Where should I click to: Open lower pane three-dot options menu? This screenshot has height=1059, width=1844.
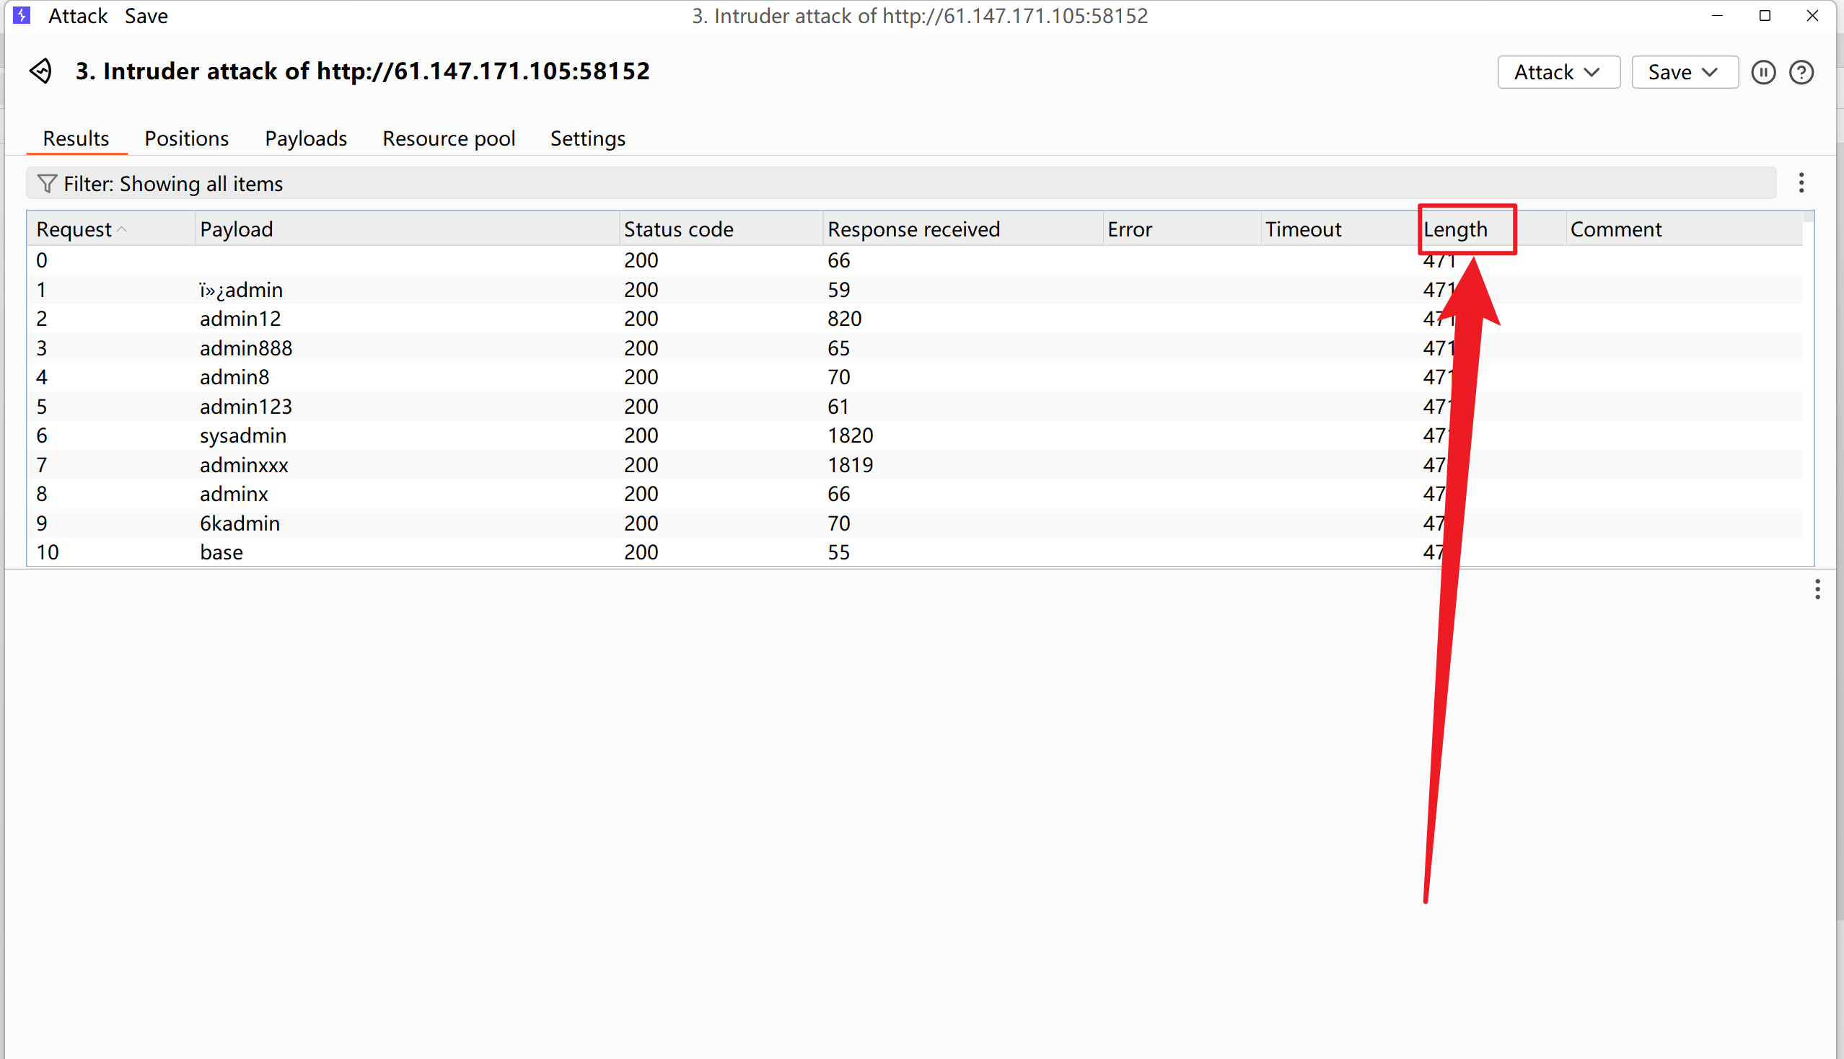(x=1817, y=589)
